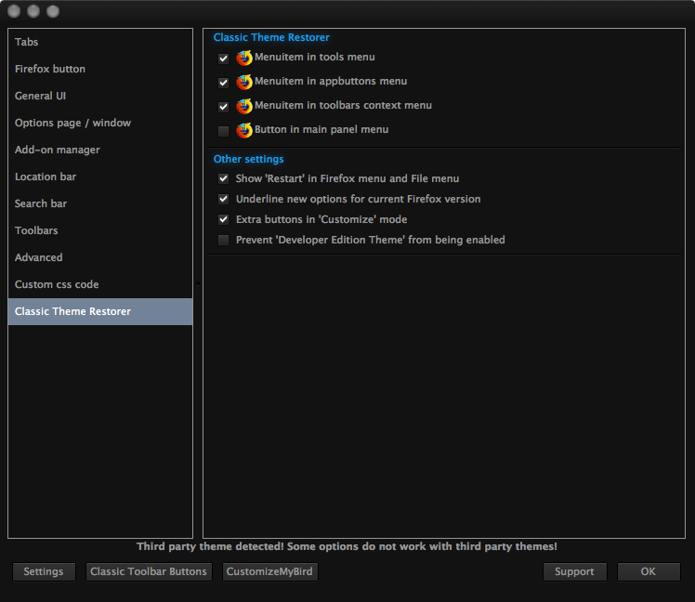The image size is (695, 602).
Task: Open the Advanced category
Action: coord(100,257)
